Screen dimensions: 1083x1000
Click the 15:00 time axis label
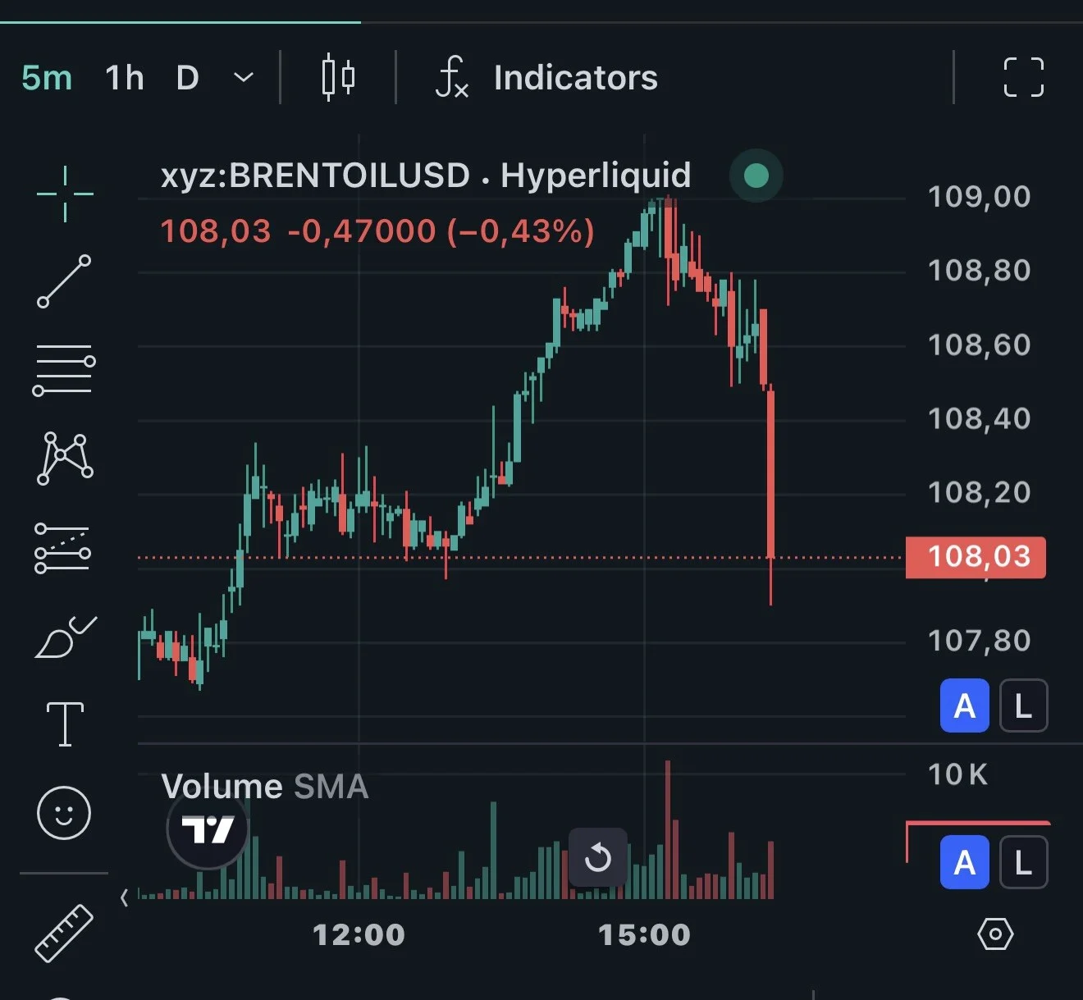click(645, 934)
